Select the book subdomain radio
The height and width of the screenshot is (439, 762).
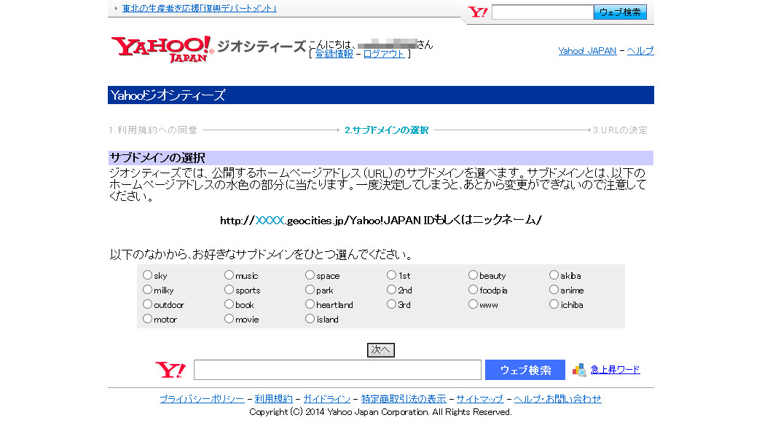coord(229,304)
